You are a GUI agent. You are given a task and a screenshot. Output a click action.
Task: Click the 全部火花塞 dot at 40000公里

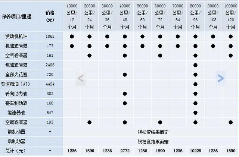[125, 75]
